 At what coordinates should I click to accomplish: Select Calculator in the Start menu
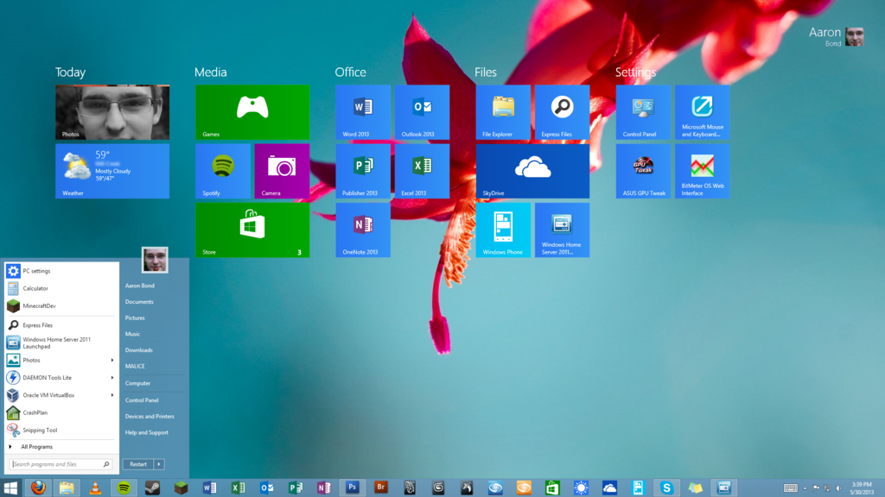tap(61, 288)
